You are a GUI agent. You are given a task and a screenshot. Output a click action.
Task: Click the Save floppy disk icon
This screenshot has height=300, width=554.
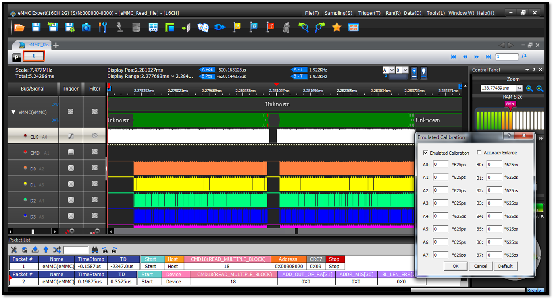36,27
